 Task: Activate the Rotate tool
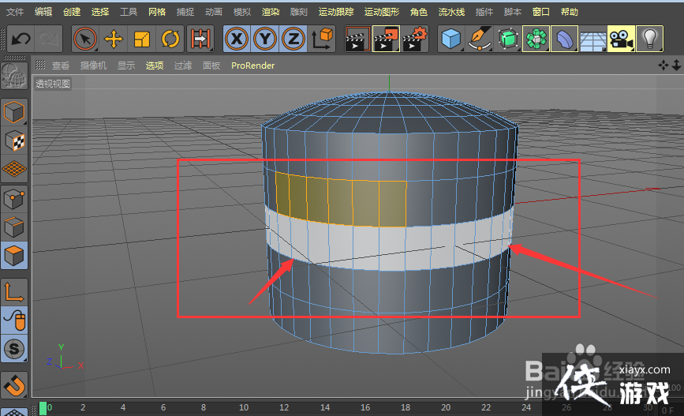[x=170, y=38]
